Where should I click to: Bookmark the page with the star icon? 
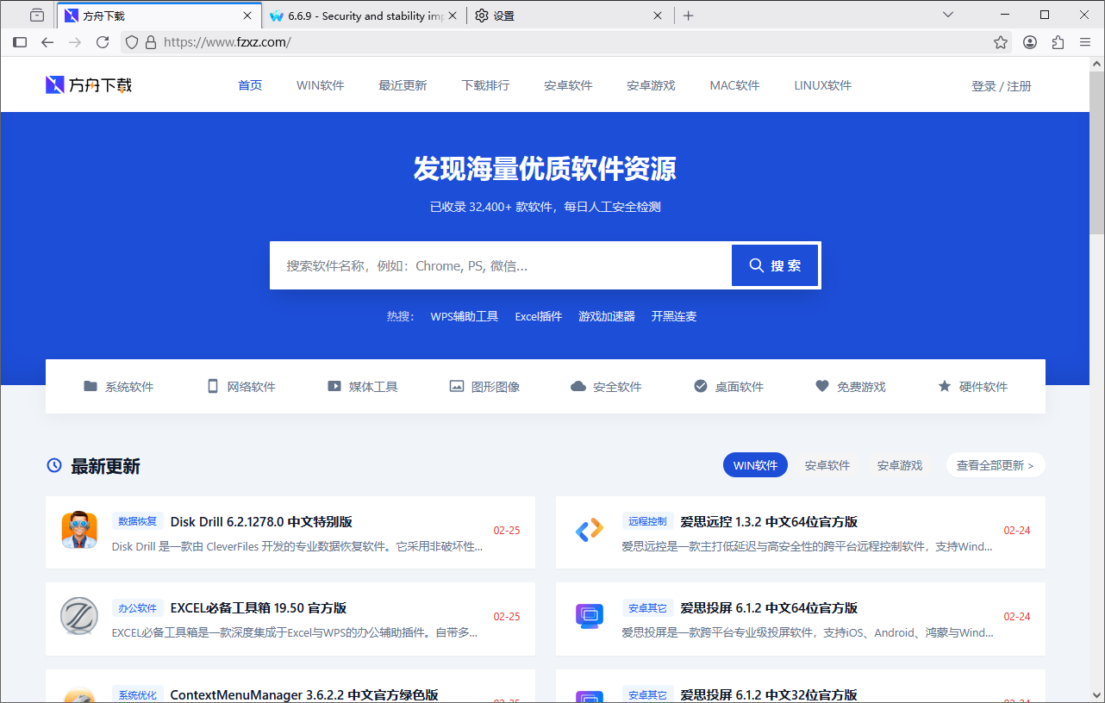pos(1000,41)
